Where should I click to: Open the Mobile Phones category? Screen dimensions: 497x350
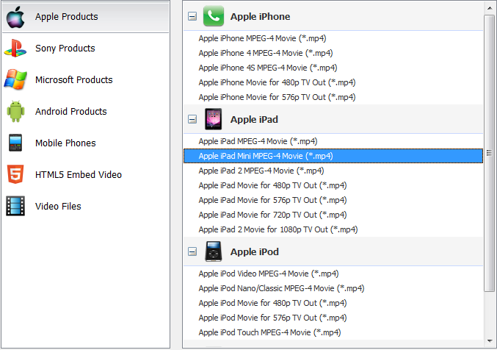click(x=86, y=143)
